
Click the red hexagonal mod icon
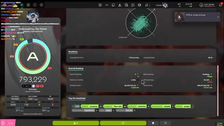42,86
